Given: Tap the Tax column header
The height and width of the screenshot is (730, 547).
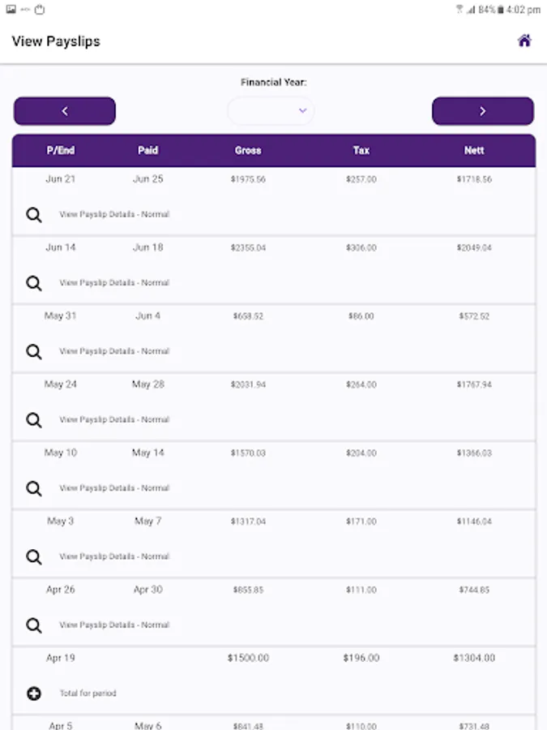Looking at the screenshot, I should 361,150.
